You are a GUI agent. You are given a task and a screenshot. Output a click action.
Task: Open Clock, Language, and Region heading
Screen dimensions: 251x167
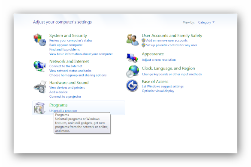pyautogui.click(x=168, y=69)
